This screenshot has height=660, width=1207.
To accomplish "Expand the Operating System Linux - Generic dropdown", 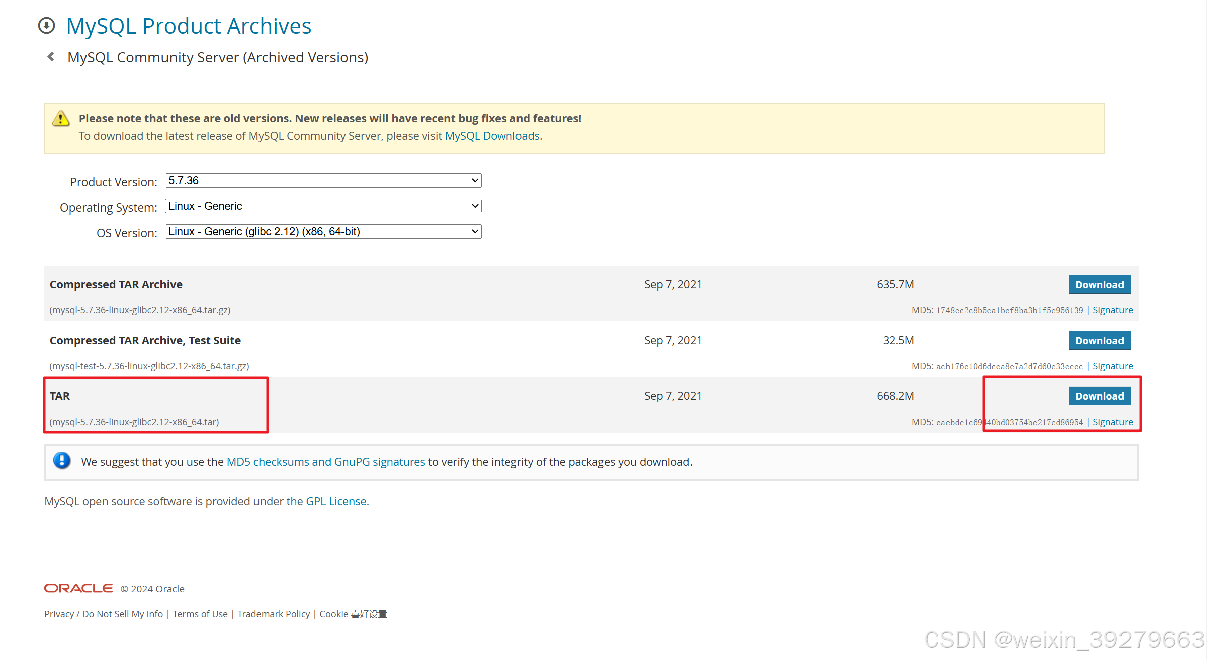I will pos(323,206).
